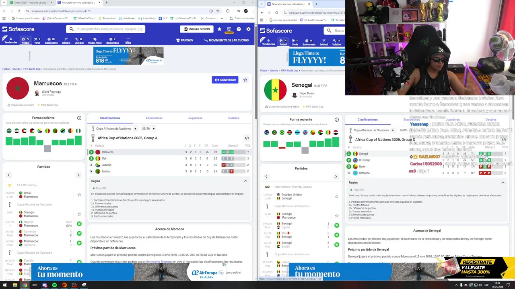Click the search field in left Sofascore window
The width and height of the screenshot is (515, 289).
[106, 29]
